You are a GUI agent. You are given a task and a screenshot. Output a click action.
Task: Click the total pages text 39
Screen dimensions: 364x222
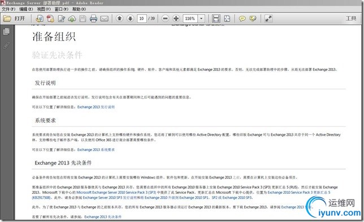pos(153,19)
